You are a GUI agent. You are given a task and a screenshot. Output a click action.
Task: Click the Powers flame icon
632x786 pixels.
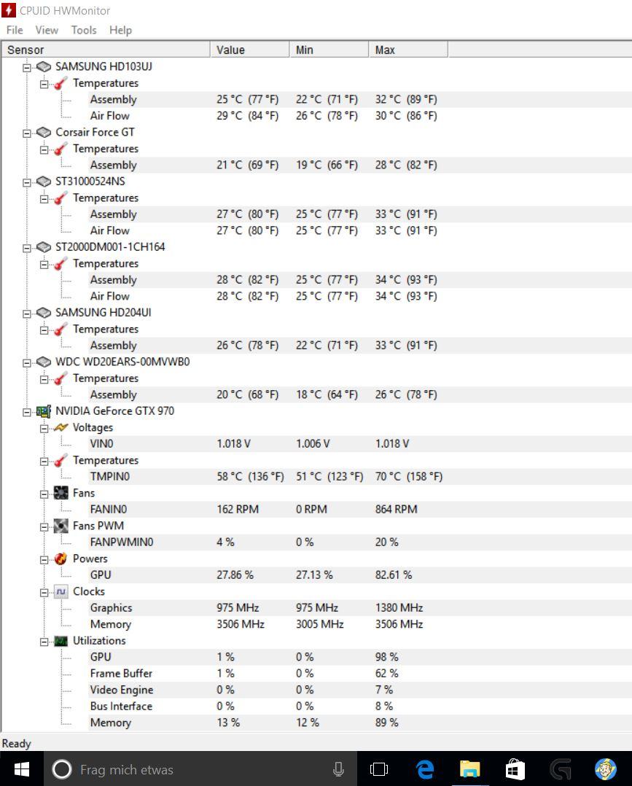[x=61, y=559]
